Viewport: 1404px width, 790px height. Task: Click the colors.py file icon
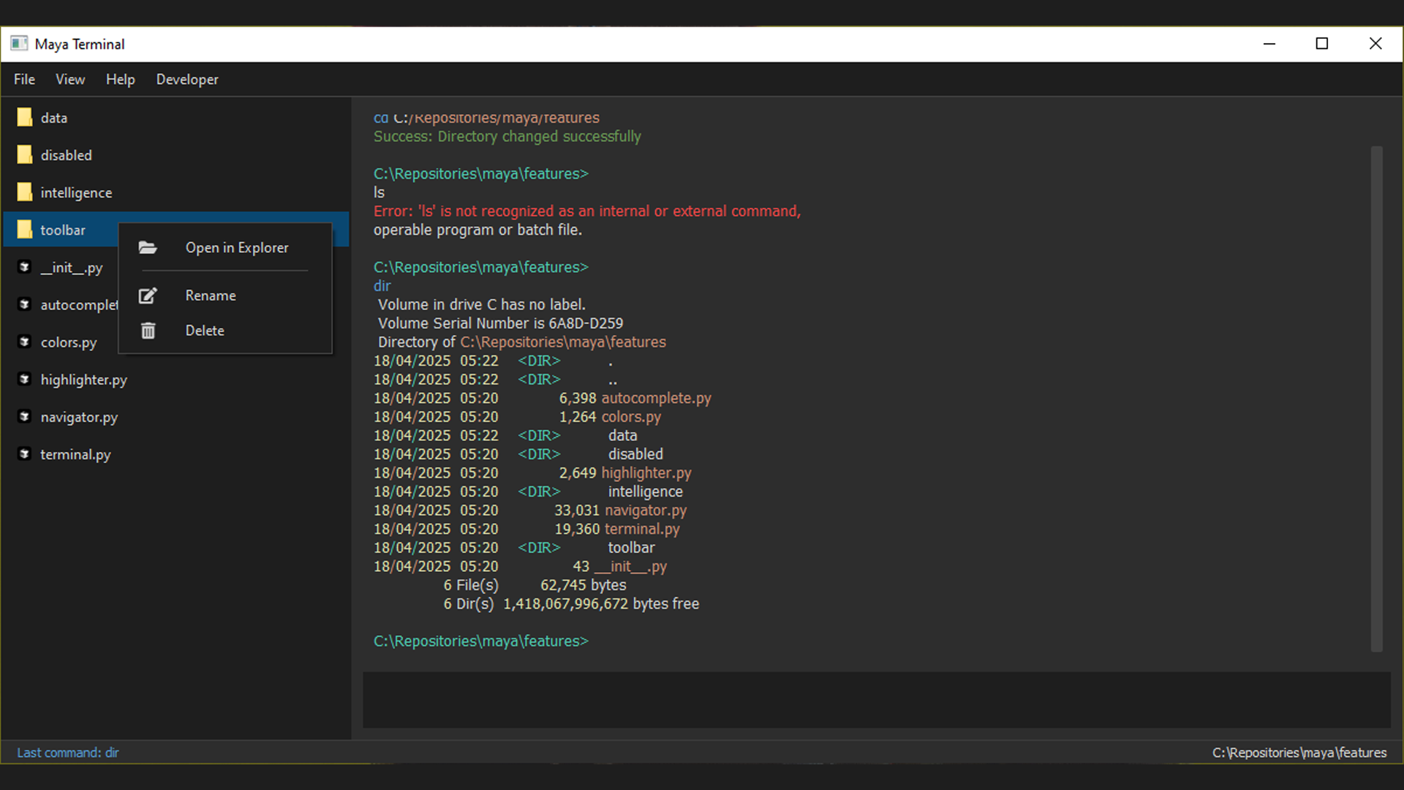click(24, 342)
